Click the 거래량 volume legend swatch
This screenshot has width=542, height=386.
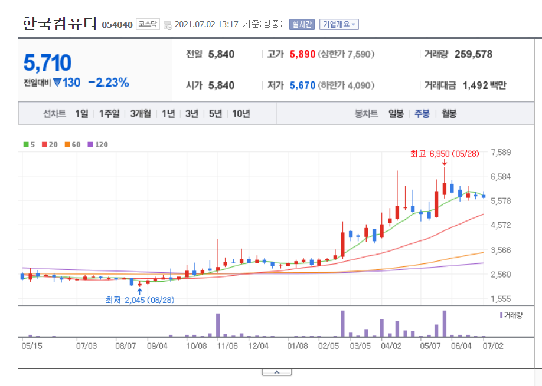point(501,315)
